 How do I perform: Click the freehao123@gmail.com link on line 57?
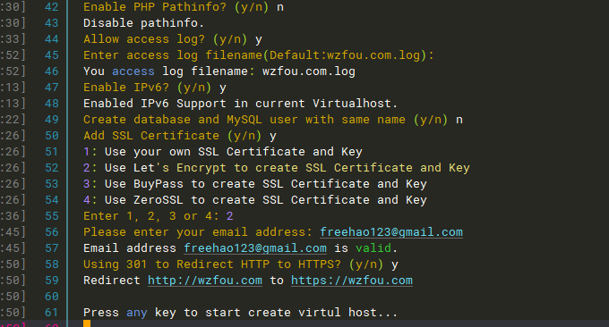click(255, 248)
